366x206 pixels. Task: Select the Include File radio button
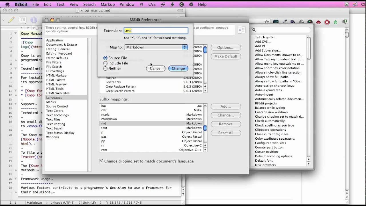[x=106, y=63]
